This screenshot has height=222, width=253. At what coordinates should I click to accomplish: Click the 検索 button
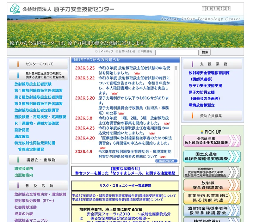(205, 52)
